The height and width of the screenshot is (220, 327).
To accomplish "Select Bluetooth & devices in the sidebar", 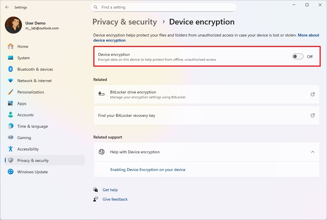I will 35,69.
